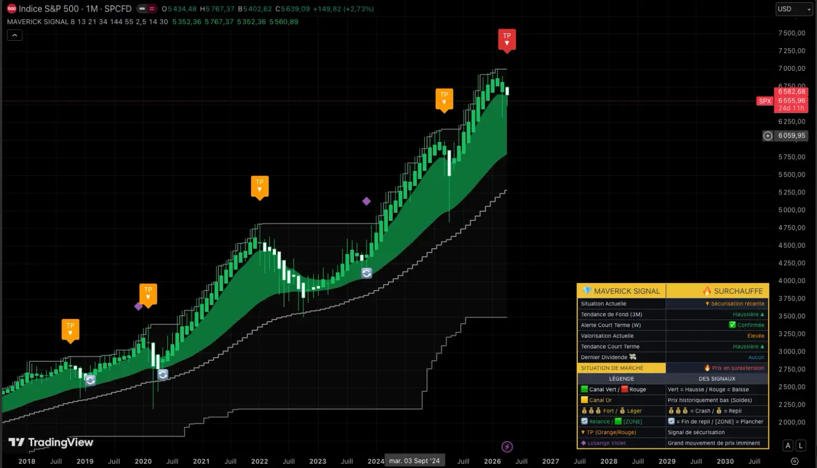Click the single money bag icon before Léger
Viewport: 817px width, 468px height.
(622, 411)
